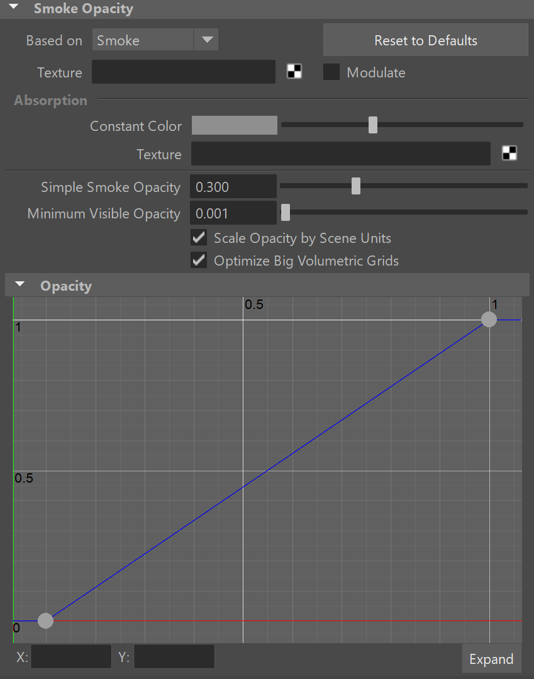Click the Minimum Visible Opacity value field

[x=233, y=213]
